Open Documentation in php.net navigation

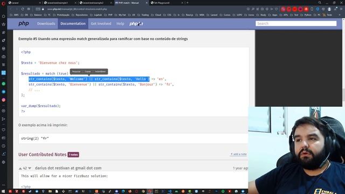[73, 24]
